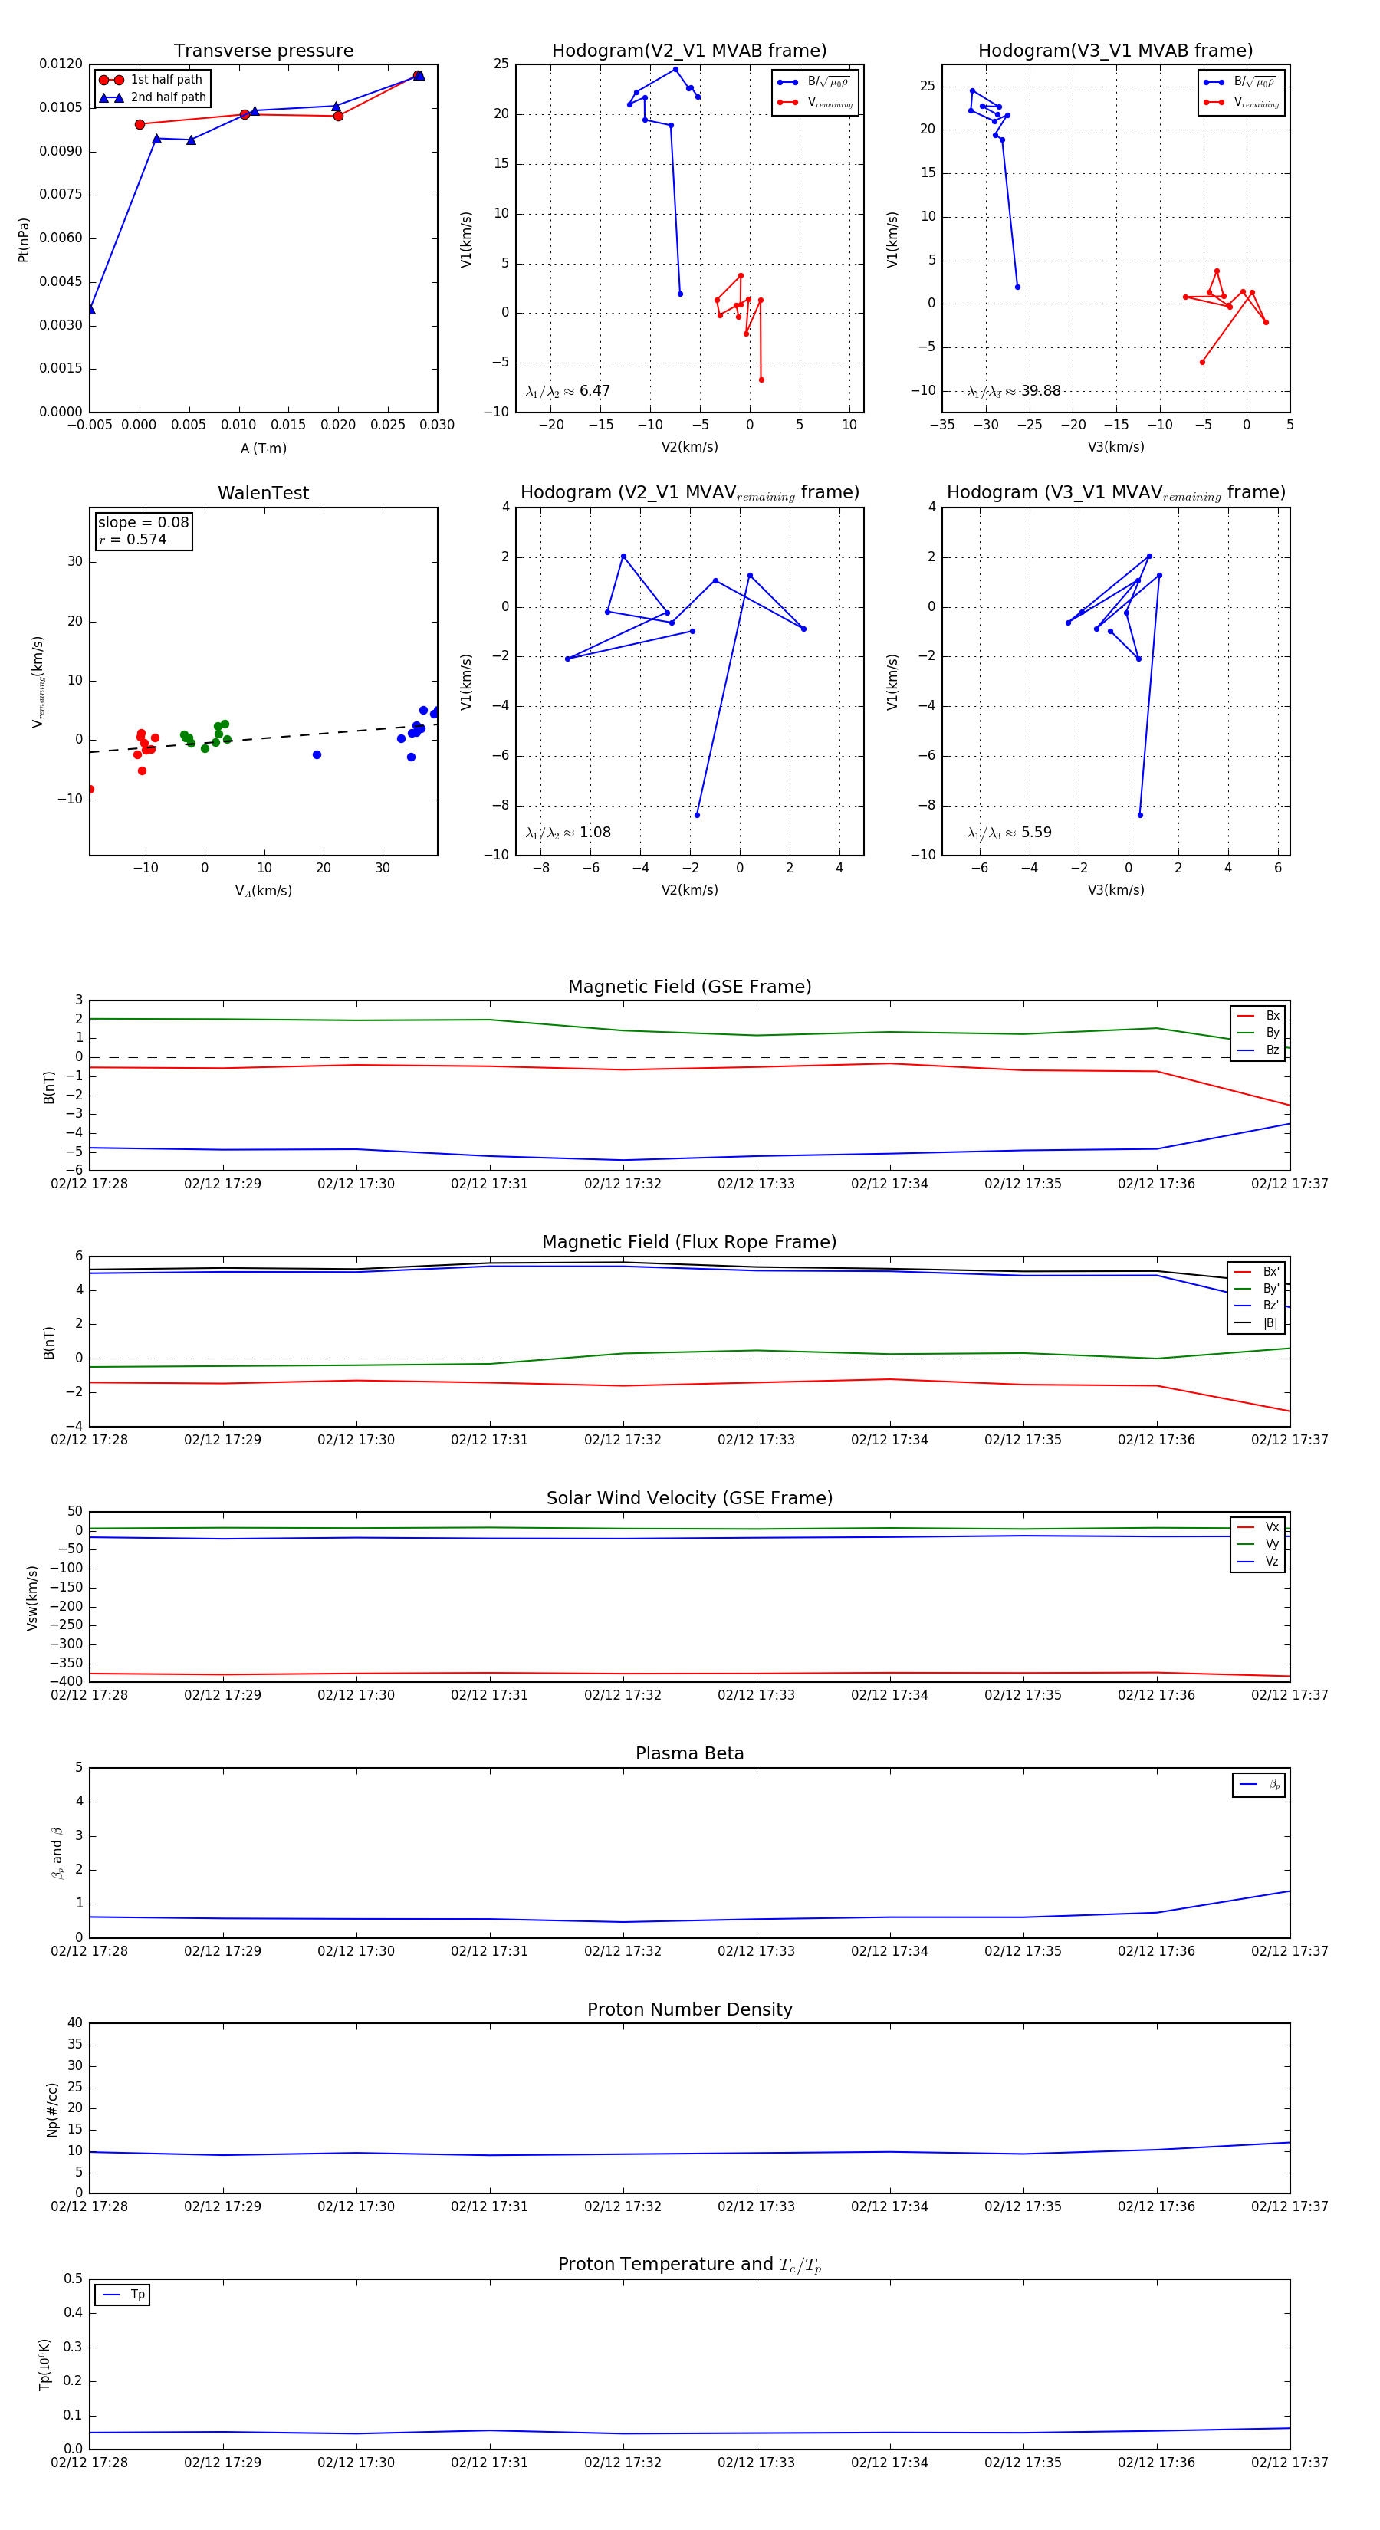1380x2530 pixels.
Task: Click the eigenvalue ratio value "6.47"
Action: [x=595, y=391]
